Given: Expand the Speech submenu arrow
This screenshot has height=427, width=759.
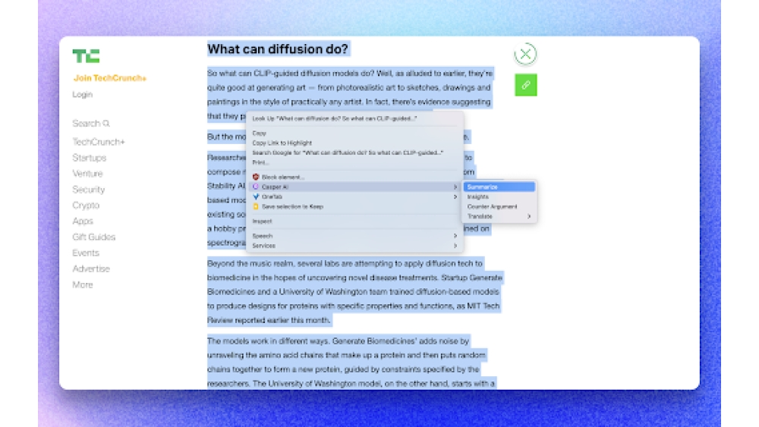Looking at the screenshot, I should [x=455, y=236].
